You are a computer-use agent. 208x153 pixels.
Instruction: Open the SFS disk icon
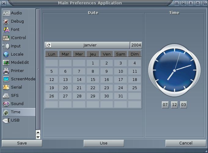pos(6,96)
